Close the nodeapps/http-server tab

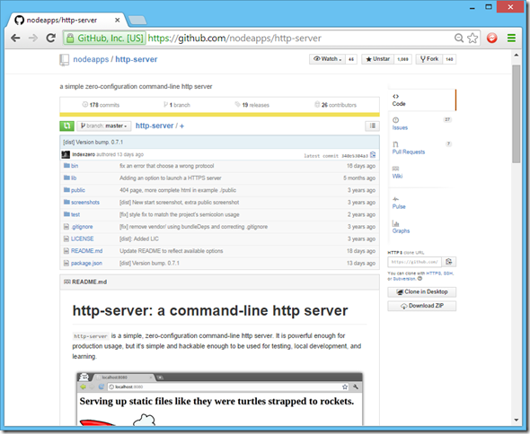point(118,21)
